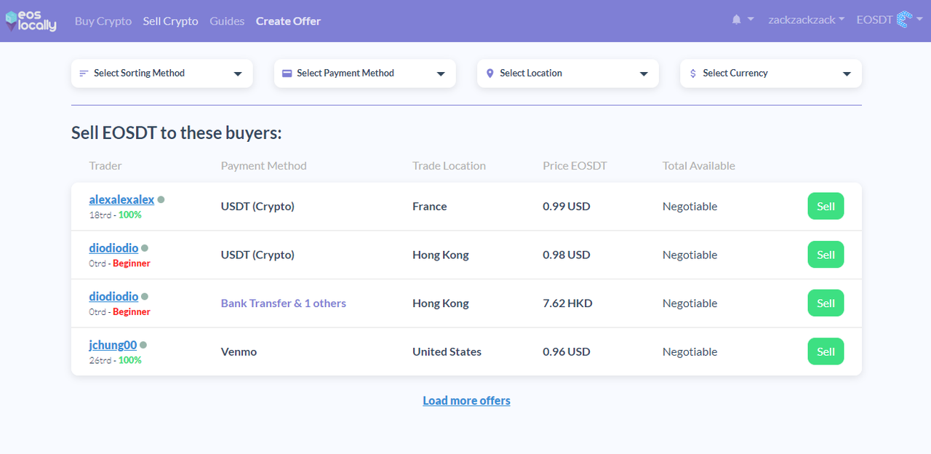This screenshot has height=454, width=931.
Task: Sell to diodiodio at 7.62 HKD
Action: [x=826, y=303]
